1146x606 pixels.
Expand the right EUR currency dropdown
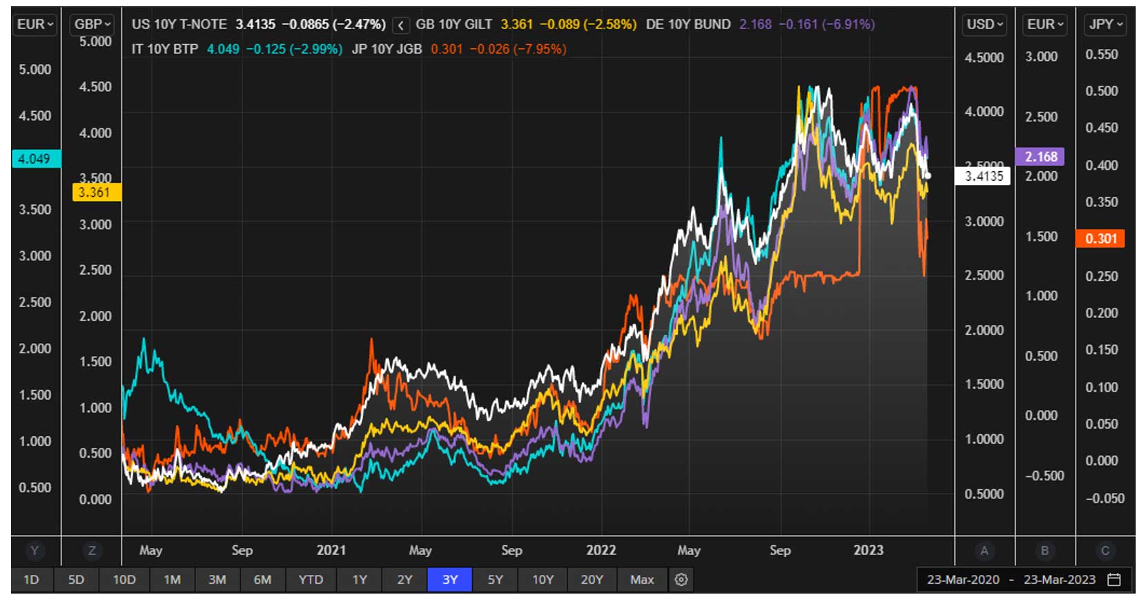[x=1045, y=24]
